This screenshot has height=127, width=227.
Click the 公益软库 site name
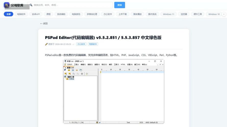coord(17,5)
